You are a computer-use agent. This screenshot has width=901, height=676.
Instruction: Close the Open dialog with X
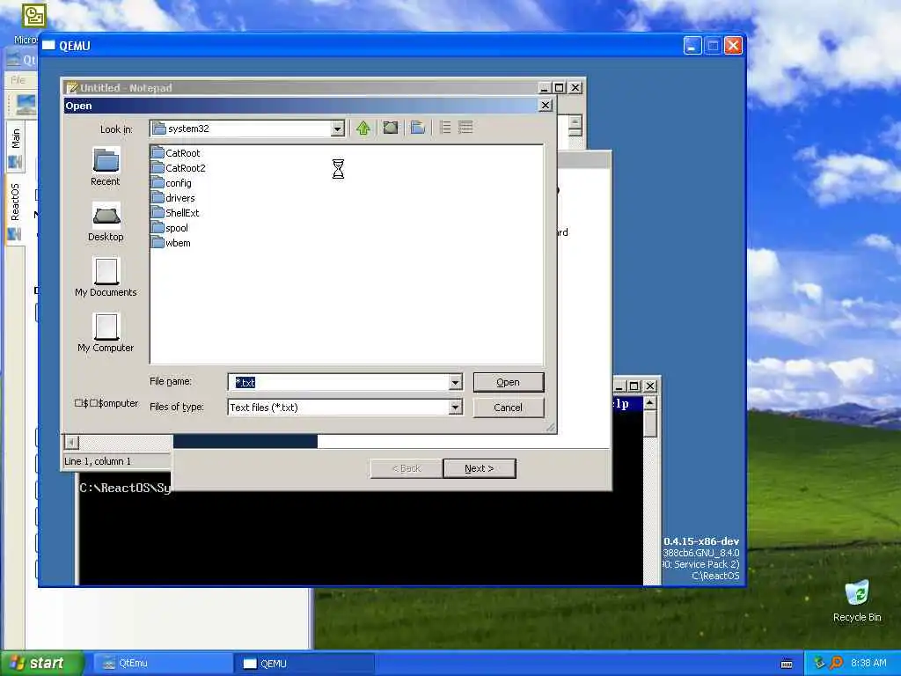coord(546,106)
